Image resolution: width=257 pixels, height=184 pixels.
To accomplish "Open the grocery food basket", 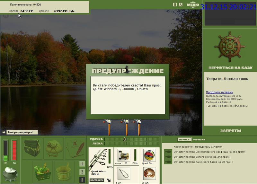I will (x=43, y=172).
